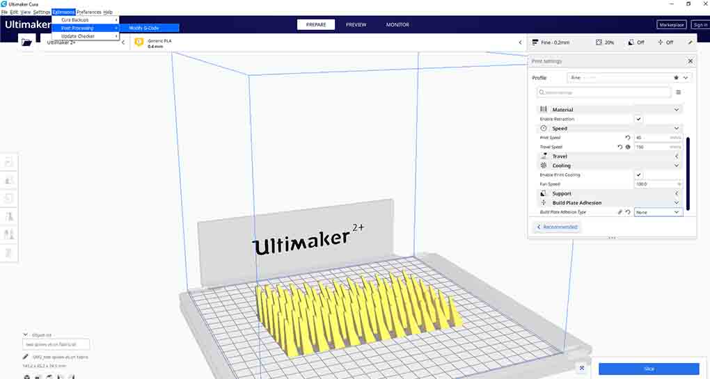Select Cura Backups in Extensions menu

pos(86,20)
